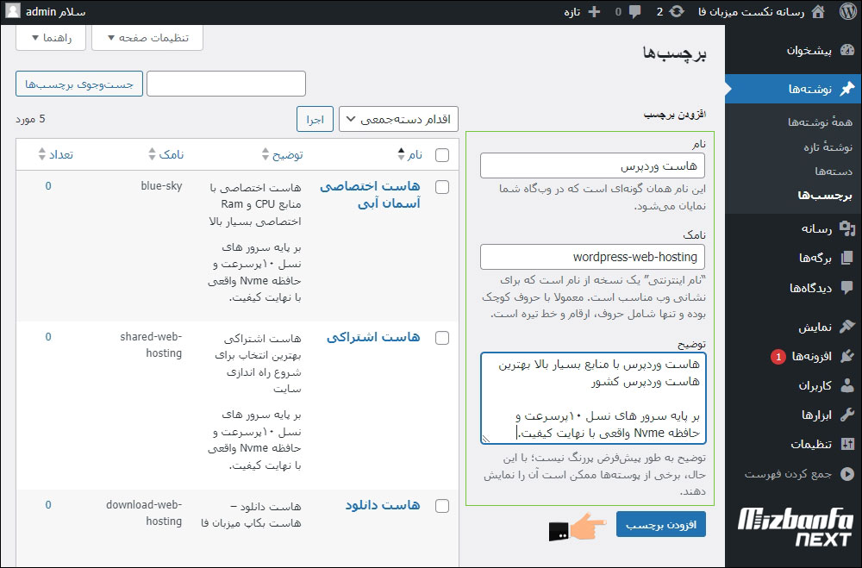The image size is (862, 568).
Task: Click the tag search text box
Action: [x=226, y=84]
